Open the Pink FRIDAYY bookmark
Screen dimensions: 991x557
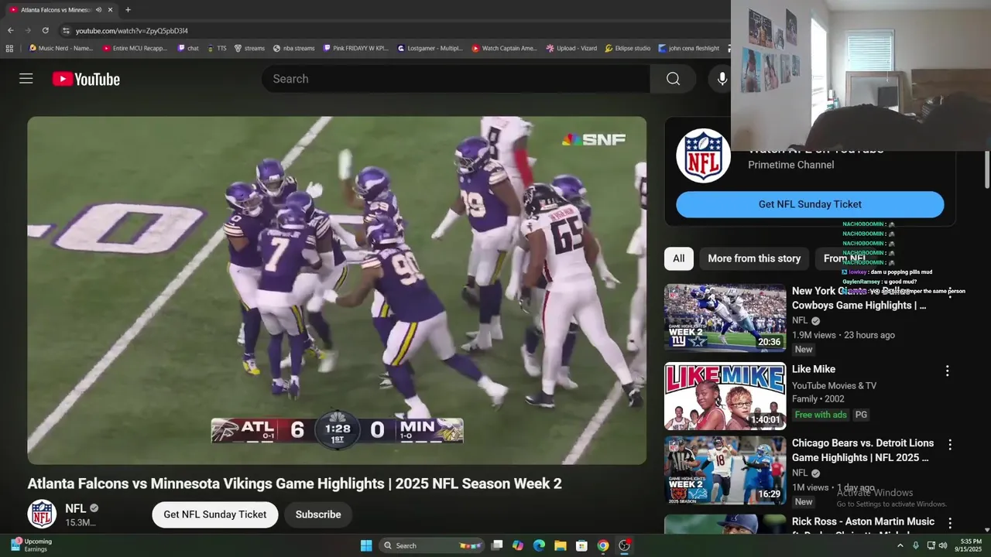click(x=356, y=48)
